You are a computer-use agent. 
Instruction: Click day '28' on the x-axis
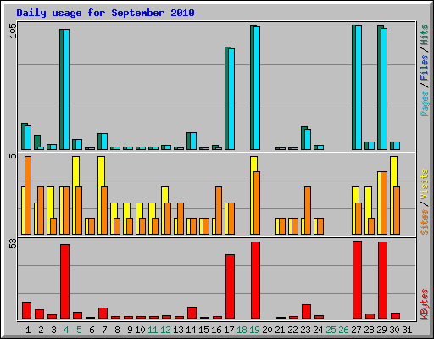pos(370,330)
